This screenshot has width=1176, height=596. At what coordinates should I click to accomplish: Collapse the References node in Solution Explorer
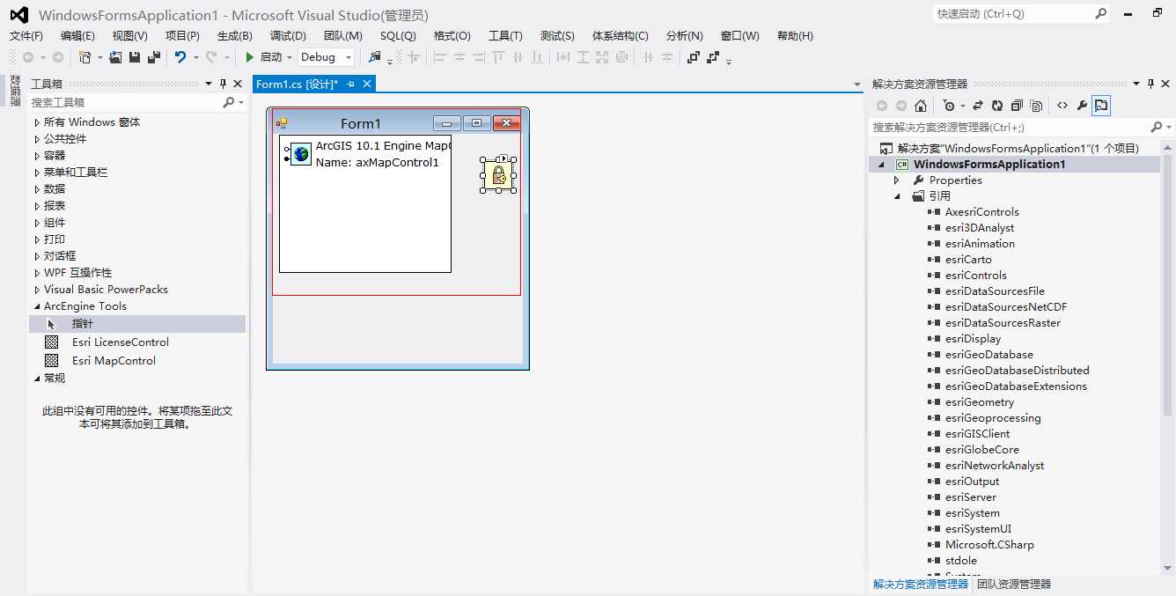point(897,196)
